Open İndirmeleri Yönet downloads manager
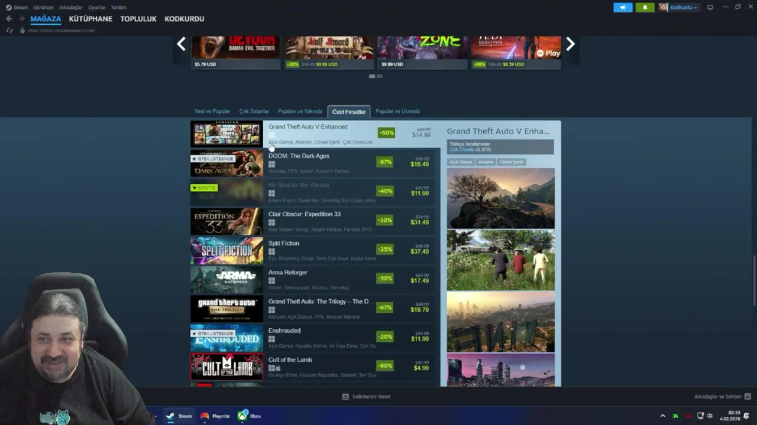This screenshot has height=425, width=757. 366,397
